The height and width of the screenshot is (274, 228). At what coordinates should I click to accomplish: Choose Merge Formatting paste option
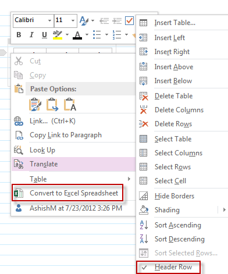52,105
